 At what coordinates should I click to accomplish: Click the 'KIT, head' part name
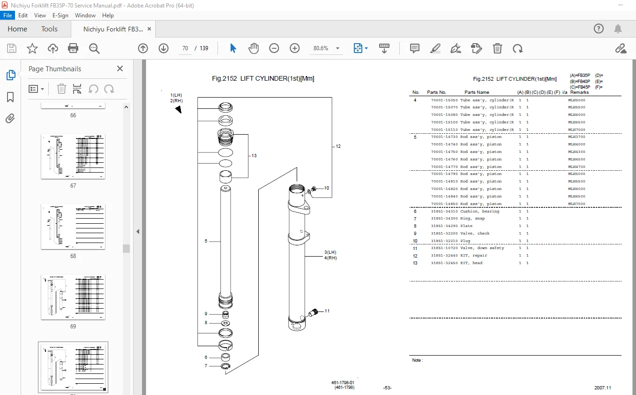pyautogui.click(x=471, y=263)
